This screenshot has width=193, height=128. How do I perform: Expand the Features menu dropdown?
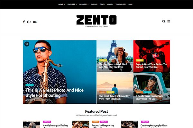[x=72, y=4]
